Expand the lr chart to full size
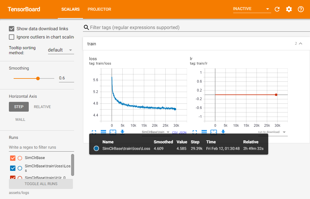 pyautogui.click(x=195, y=132)
